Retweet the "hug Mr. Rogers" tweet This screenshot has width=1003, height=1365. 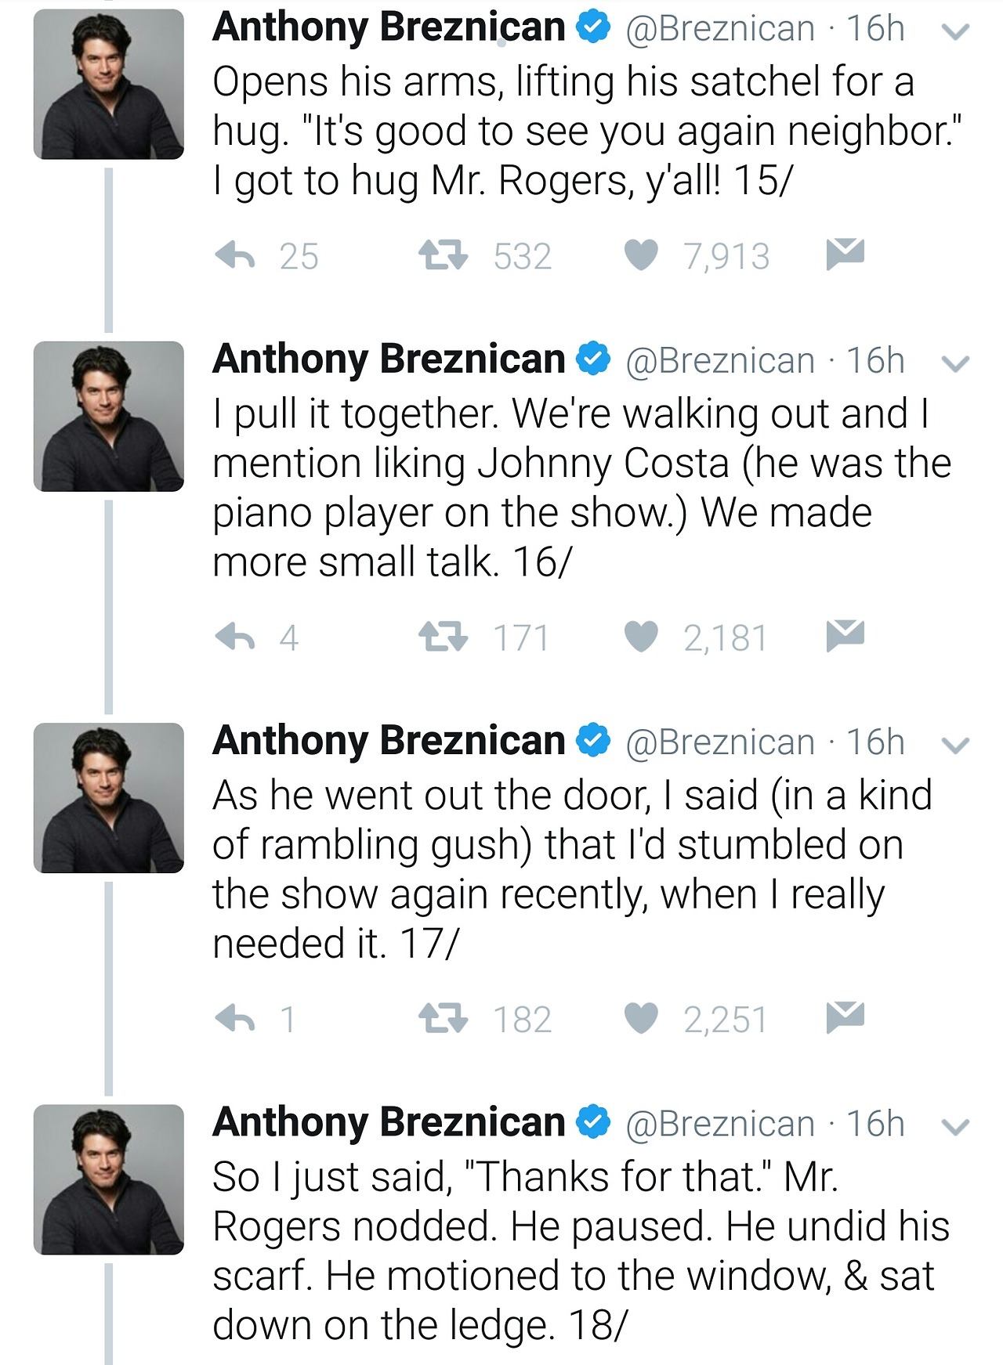coord(443,255)
